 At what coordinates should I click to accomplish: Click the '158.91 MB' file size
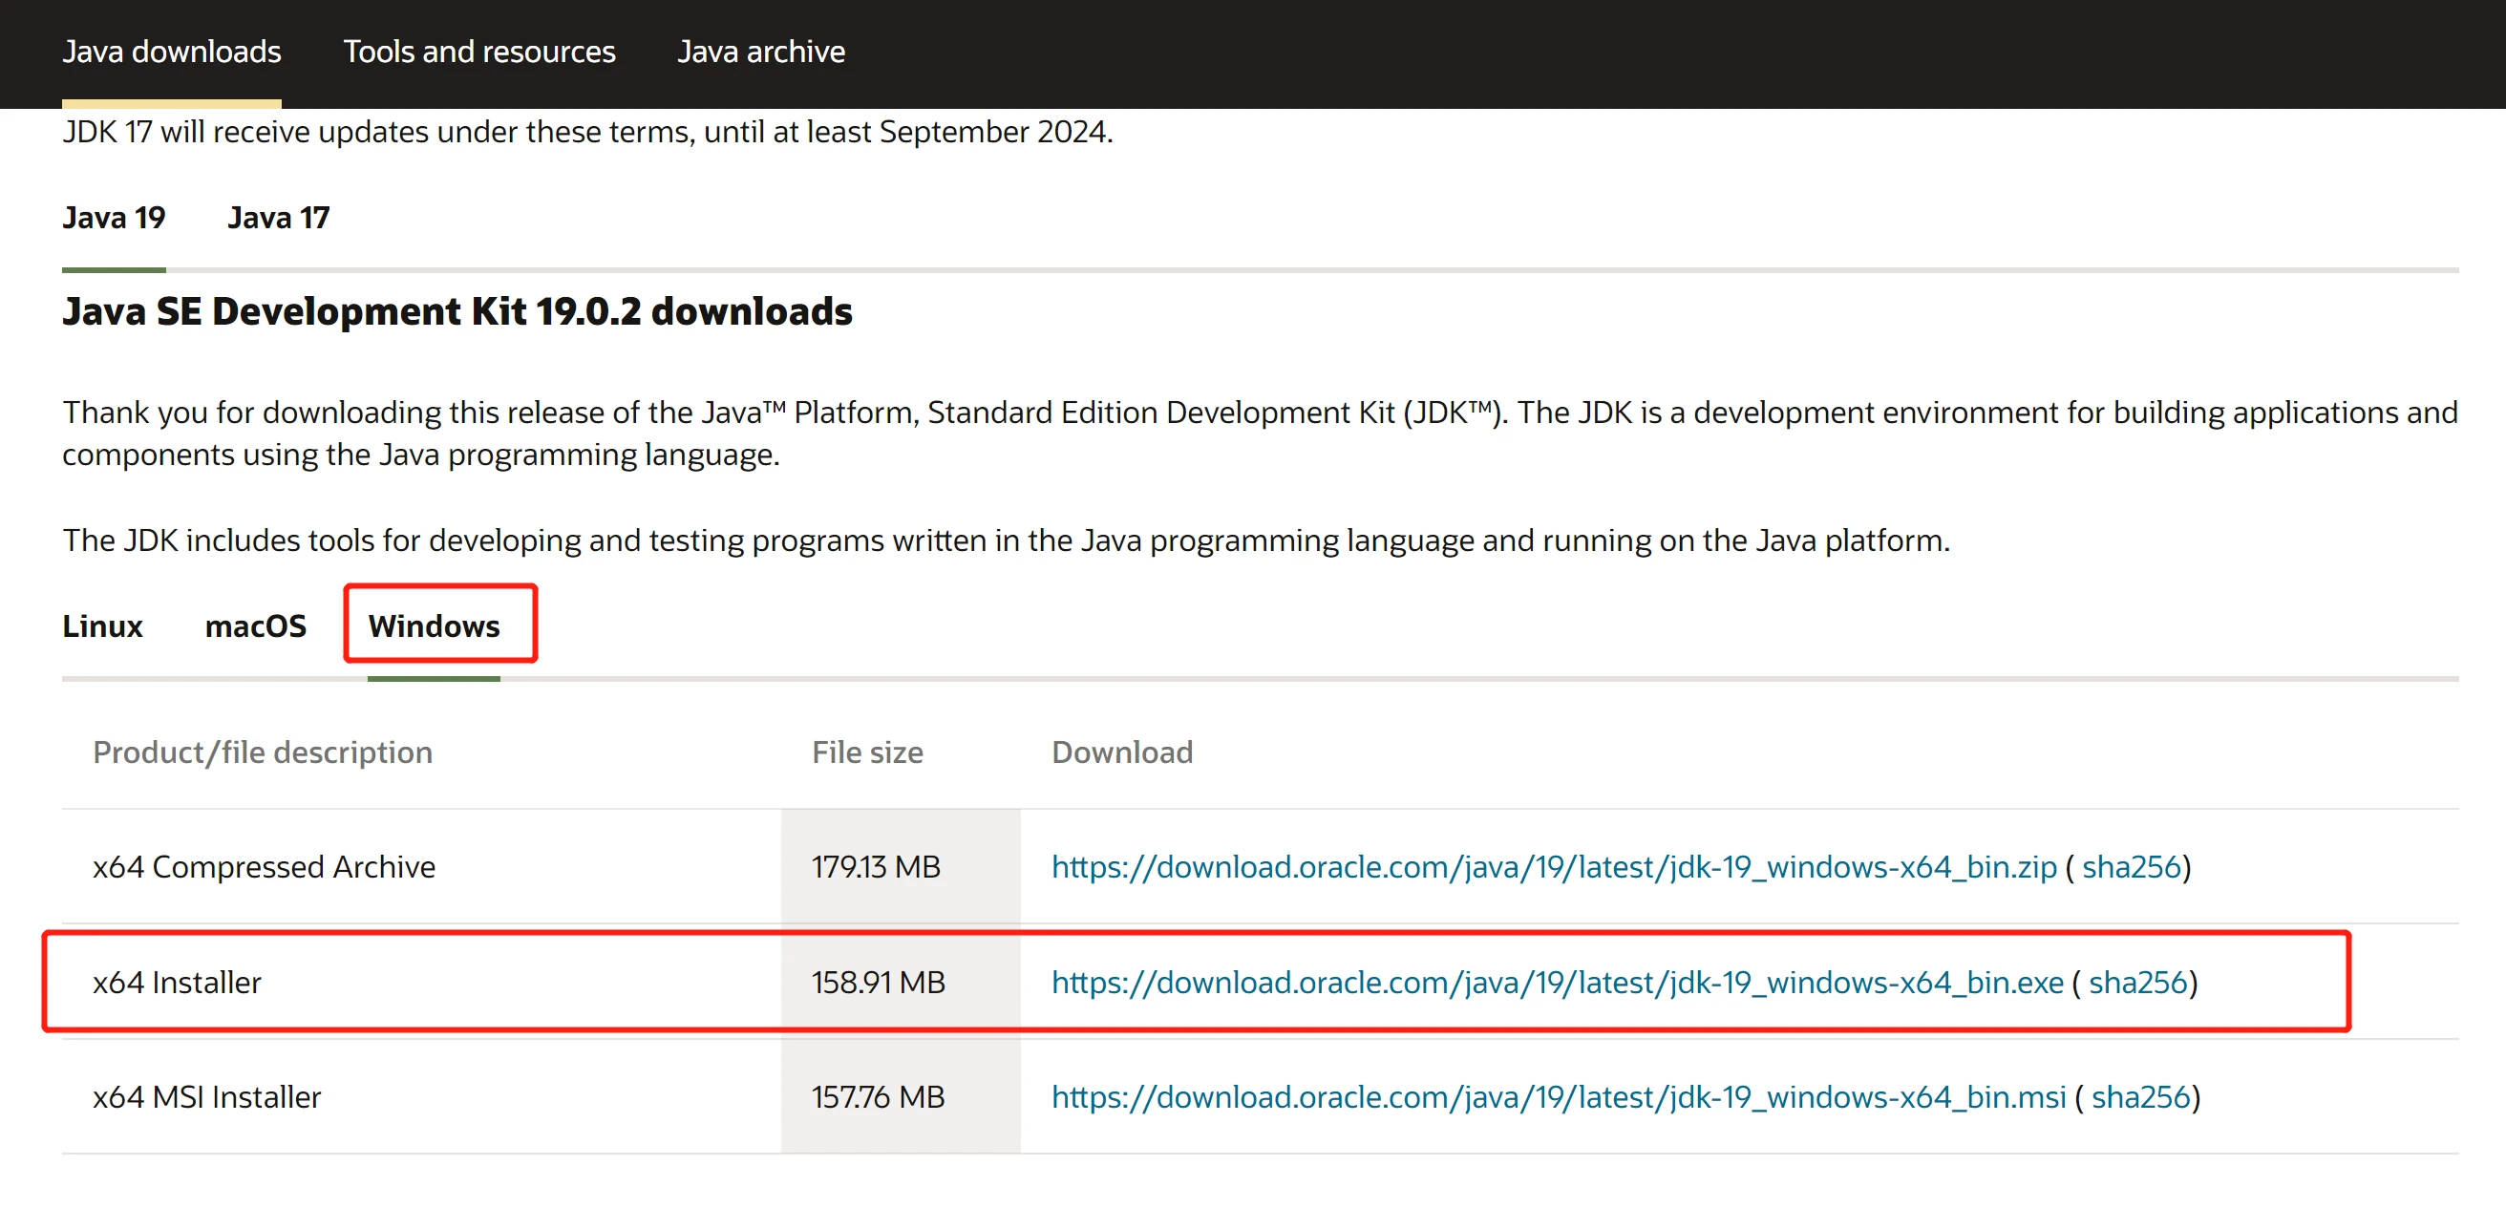click(878, 983)
